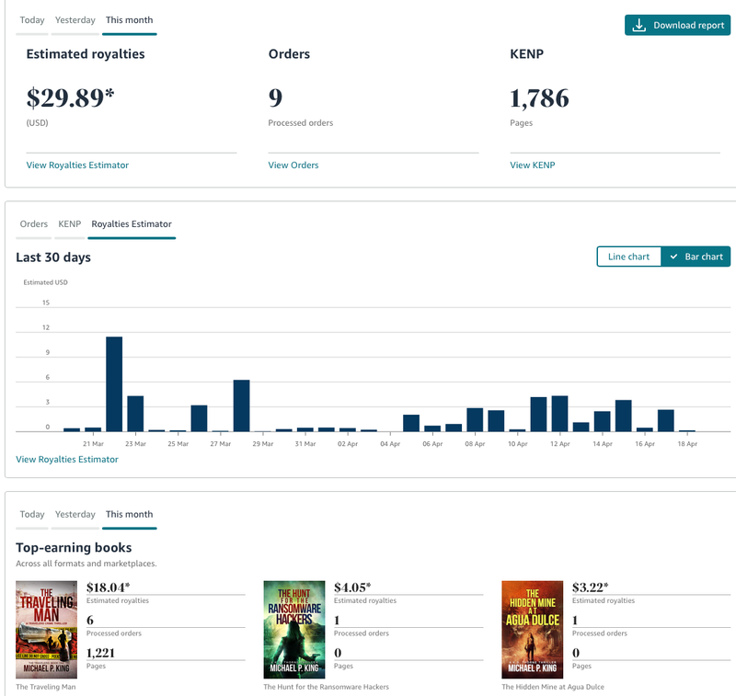The image size is (736, 696).
Task: Click View Royalties Estimator link below chart
Action: pos(67,460)
